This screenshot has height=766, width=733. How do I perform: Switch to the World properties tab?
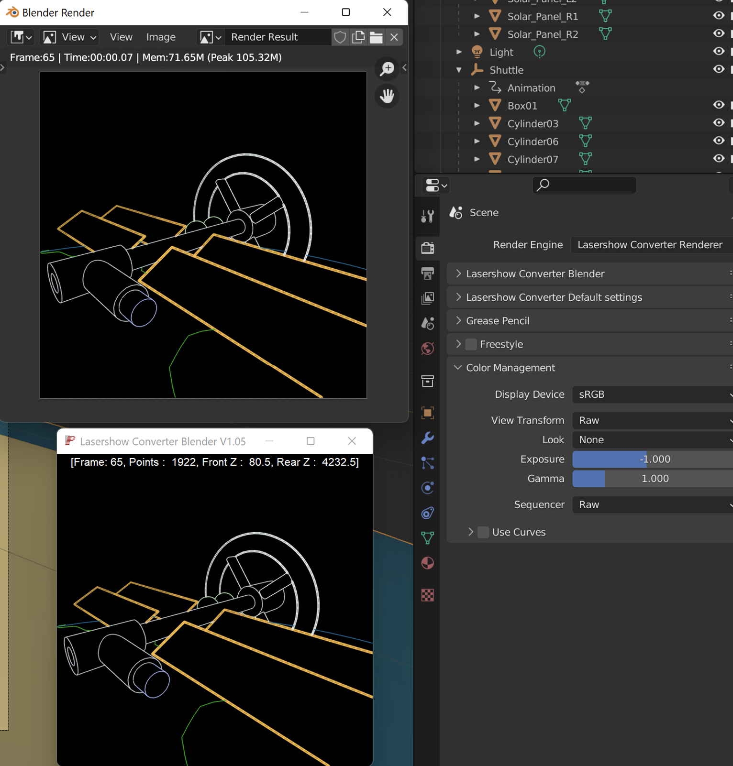(427, 349)
